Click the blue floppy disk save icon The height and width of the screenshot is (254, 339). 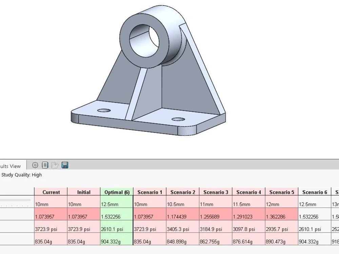[65, 165]
